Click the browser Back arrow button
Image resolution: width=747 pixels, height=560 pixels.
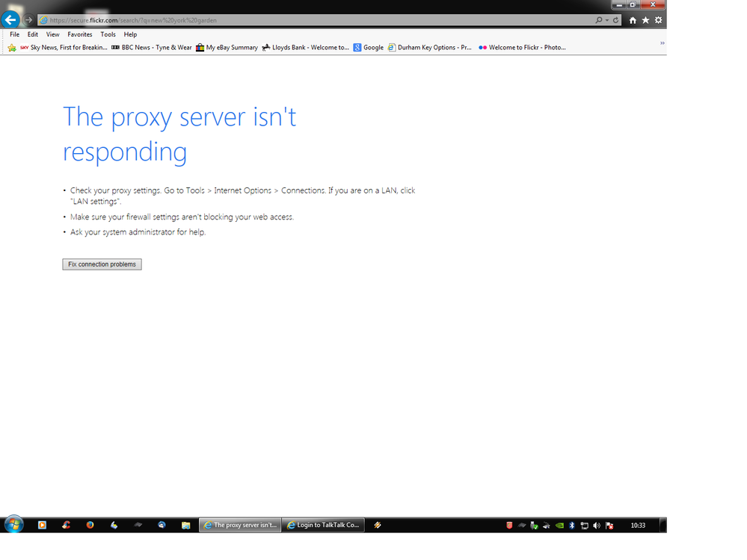coord(10,20)
